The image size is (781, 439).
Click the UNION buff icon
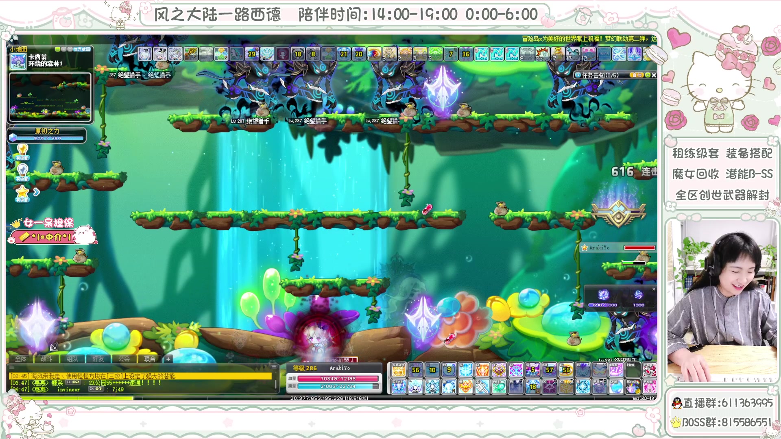click(604, 54)
